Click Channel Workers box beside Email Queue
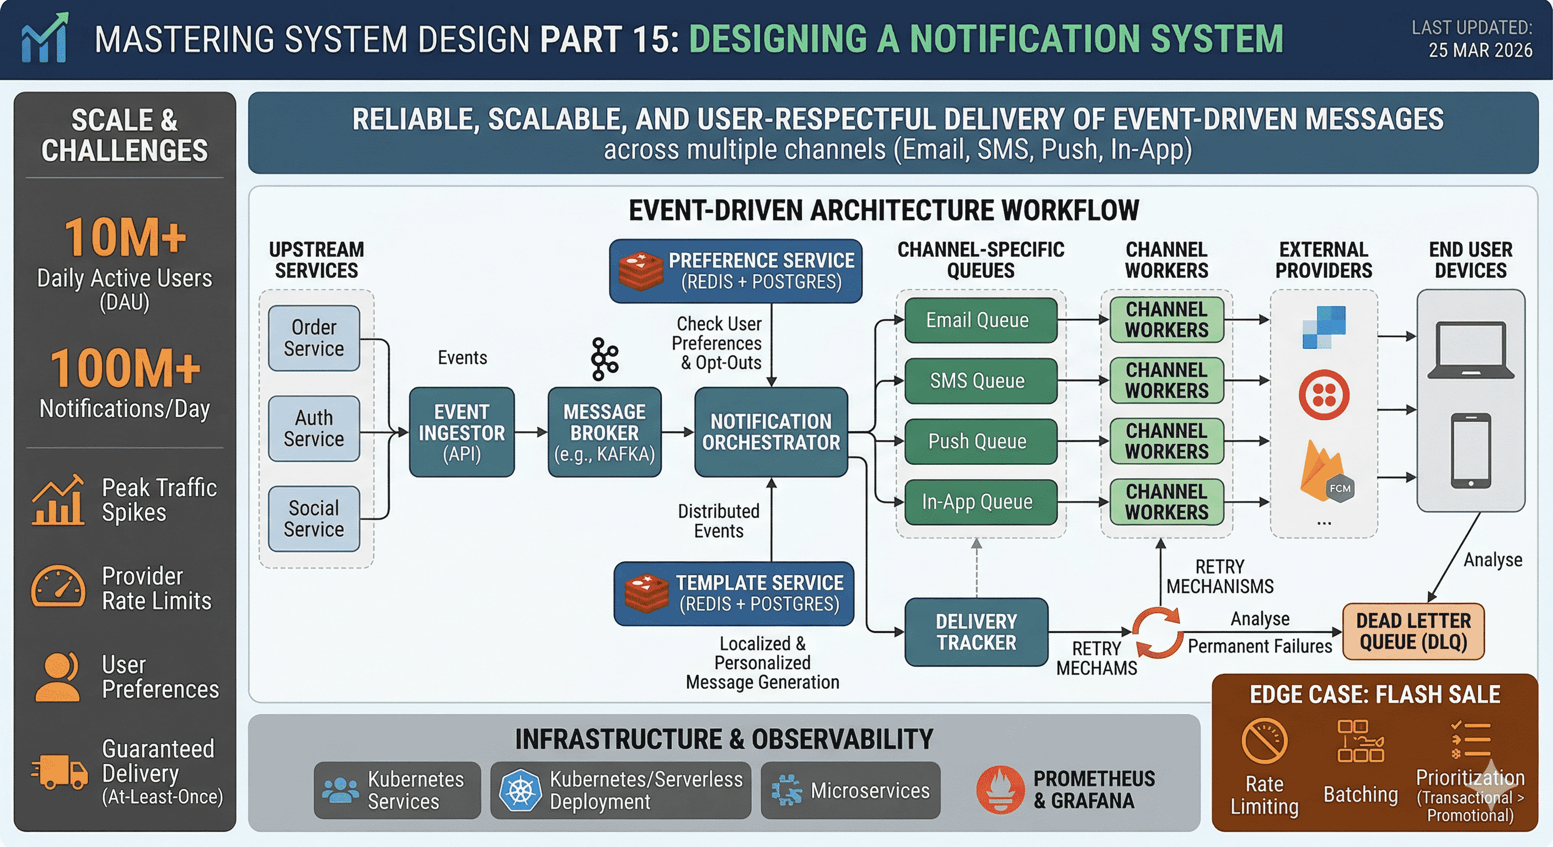The image size is (1553, 847). pyautogui.click(x=1166, y=319)
